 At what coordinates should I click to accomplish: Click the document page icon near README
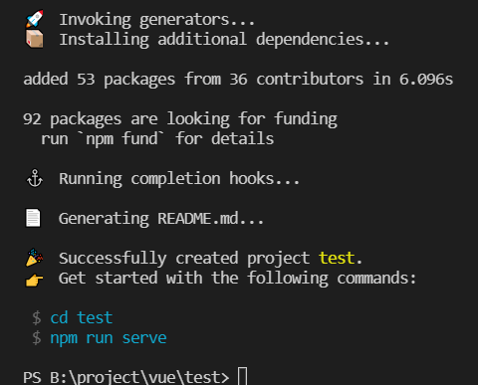point(33,218)
